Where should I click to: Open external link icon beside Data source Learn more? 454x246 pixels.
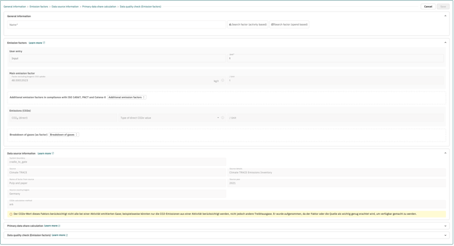point(53,153)
